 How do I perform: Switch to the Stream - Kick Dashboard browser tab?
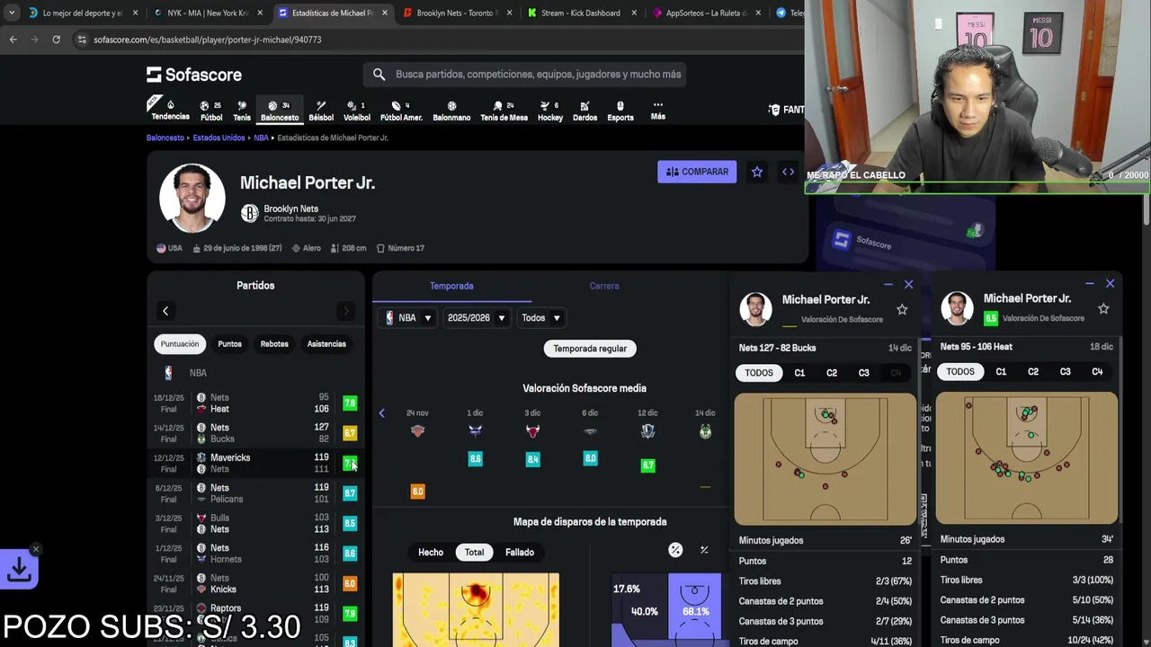coord(582,13)
